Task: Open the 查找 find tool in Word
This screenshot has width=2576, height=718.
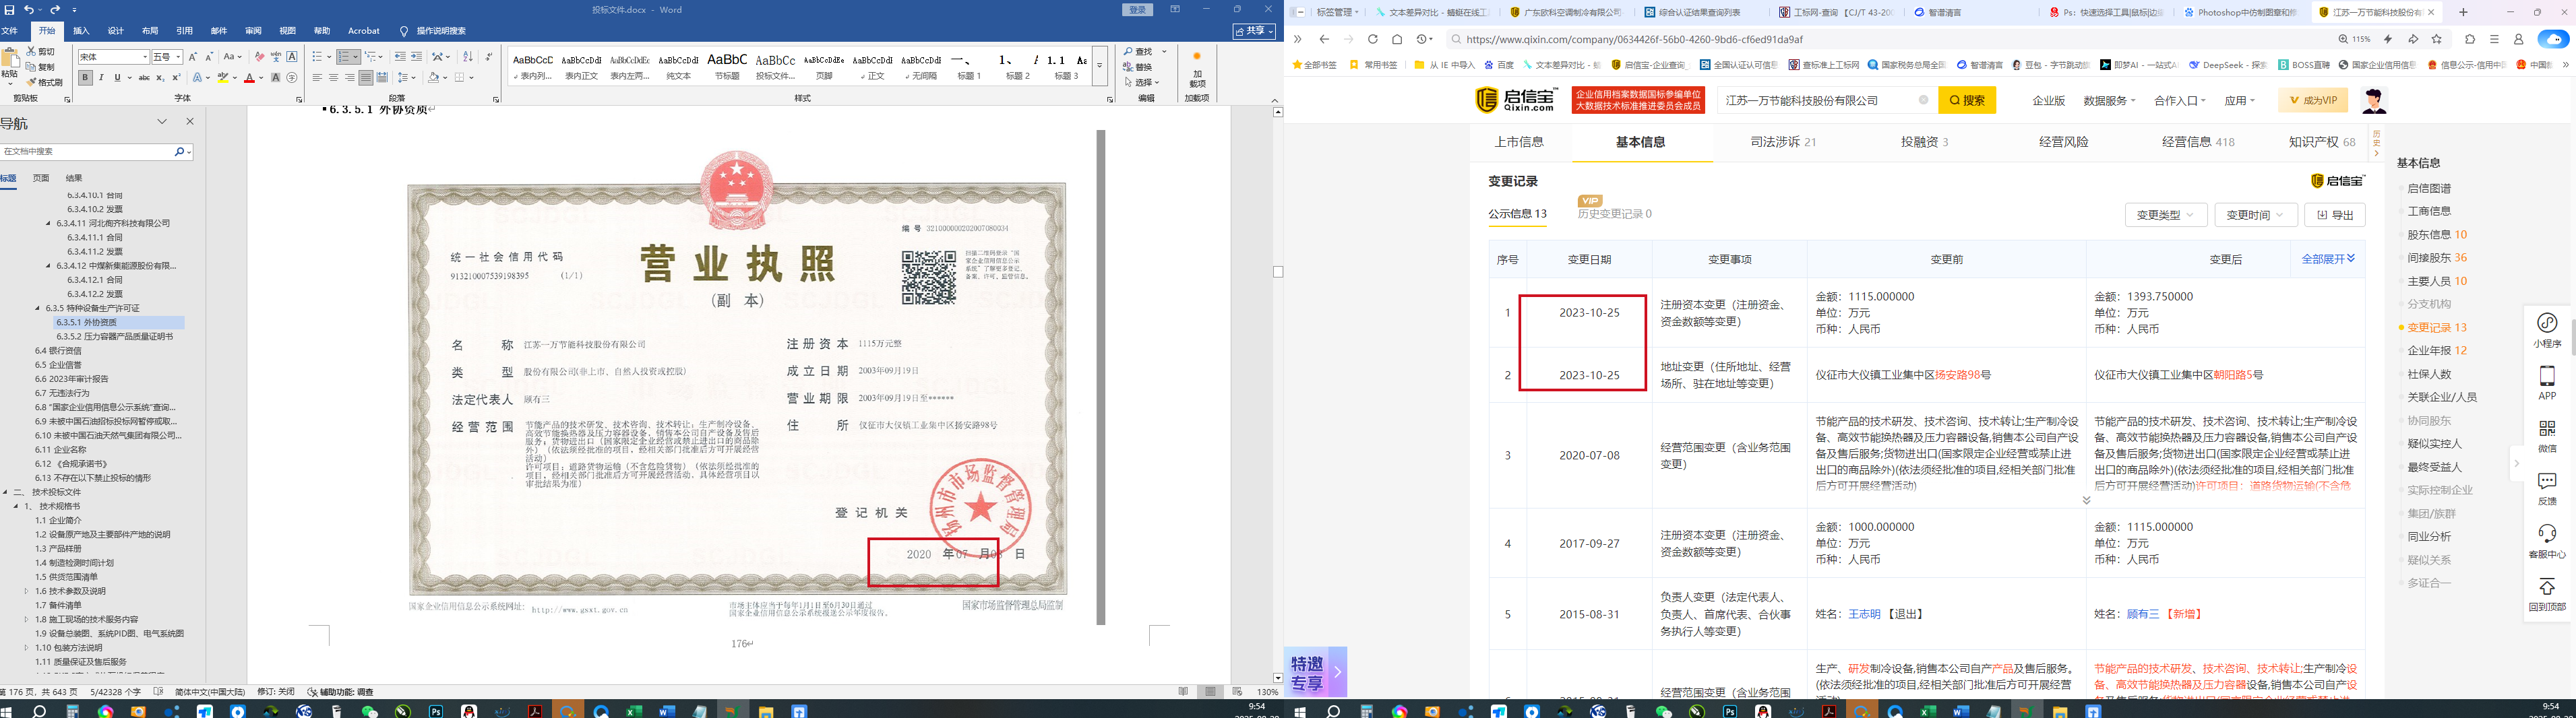Action: click(x=1138, y=52)
